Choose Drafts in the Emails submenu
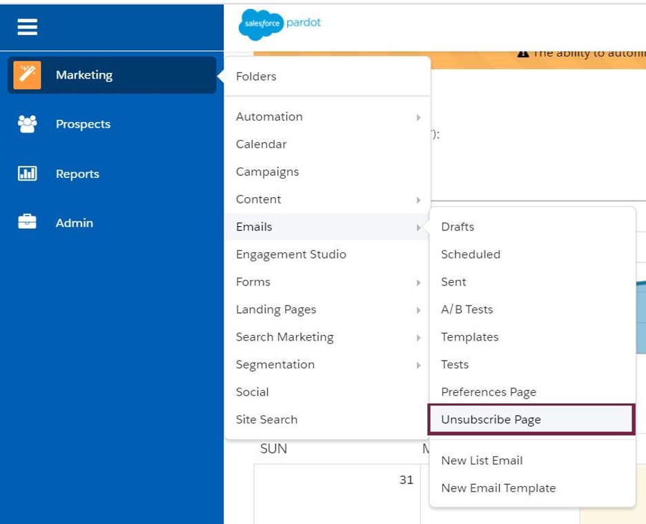 coord(458,227)
